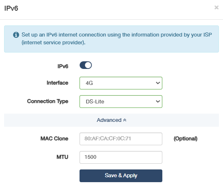The width and height of the screenshot is (223, 192).
Task: Click the ISP information banner text
Action: [116, 39]
